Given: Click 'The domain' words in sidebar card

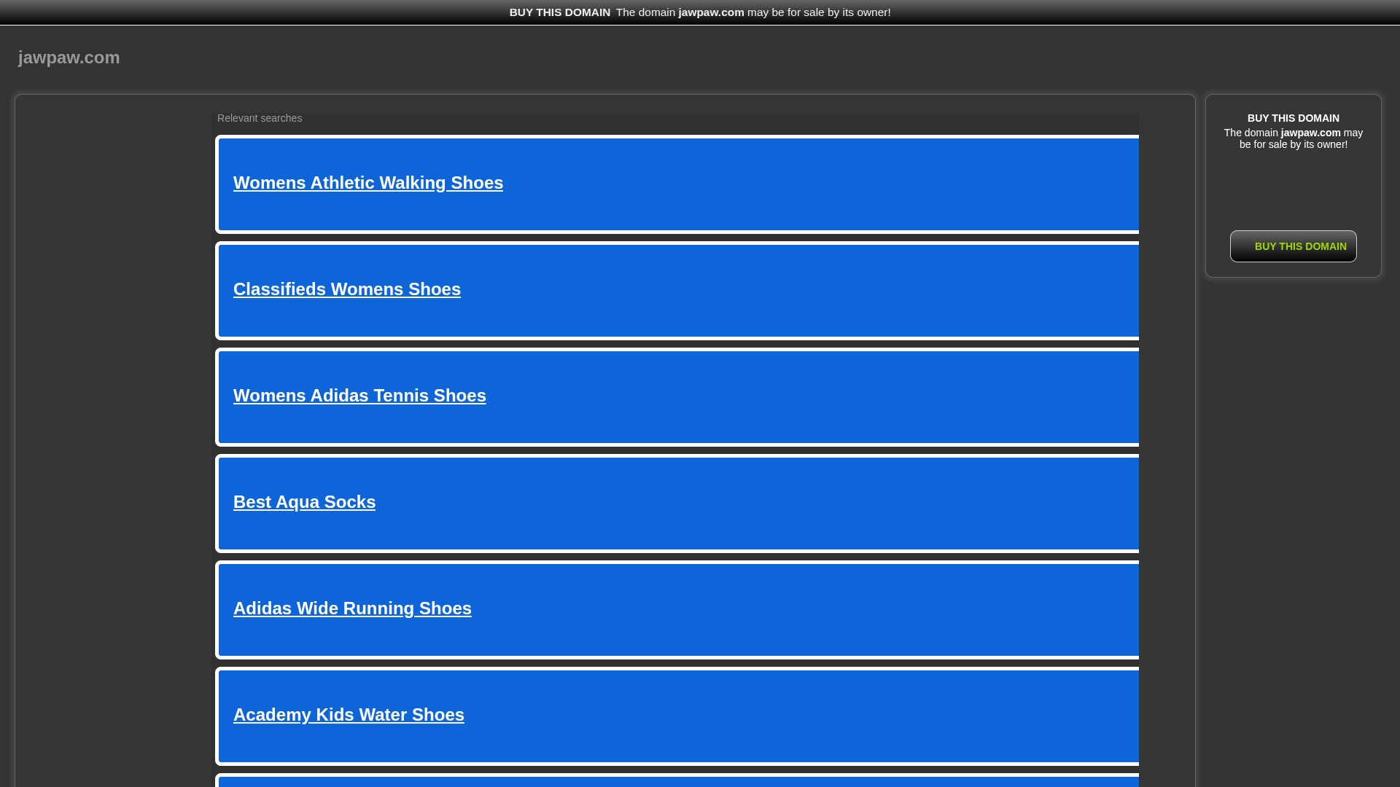Looking at the screenshot, I should [1251, 133].
